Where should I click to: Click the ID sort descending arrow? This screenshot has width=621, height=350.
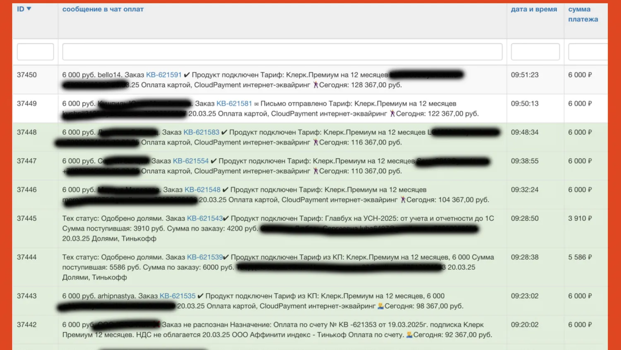click(x=29, y=9)
